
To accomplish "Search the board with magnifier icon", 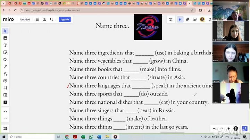I will (x=52, y=19).
